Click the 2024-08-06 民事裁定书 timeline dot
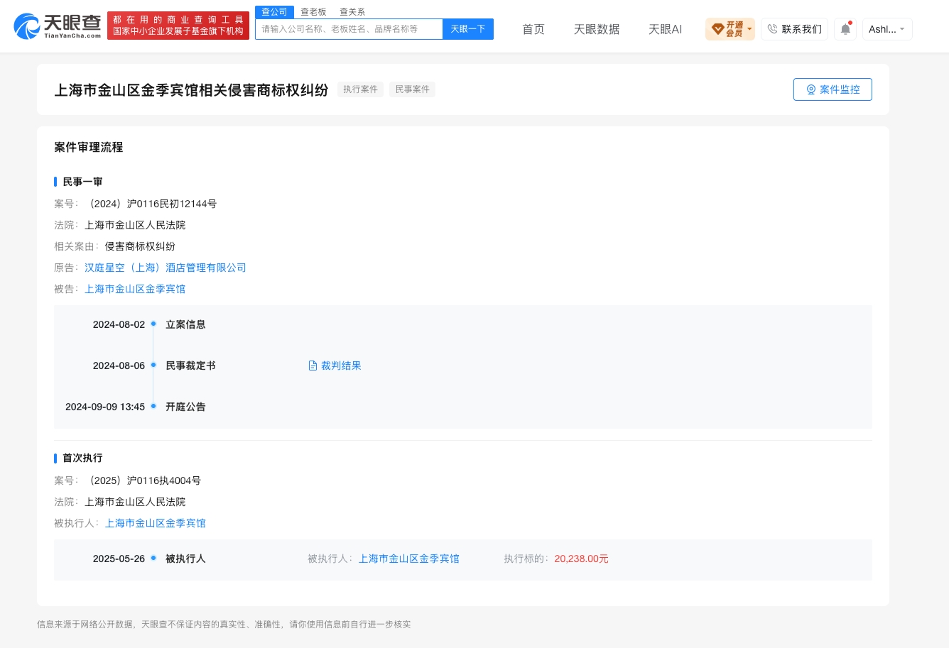 153,366
